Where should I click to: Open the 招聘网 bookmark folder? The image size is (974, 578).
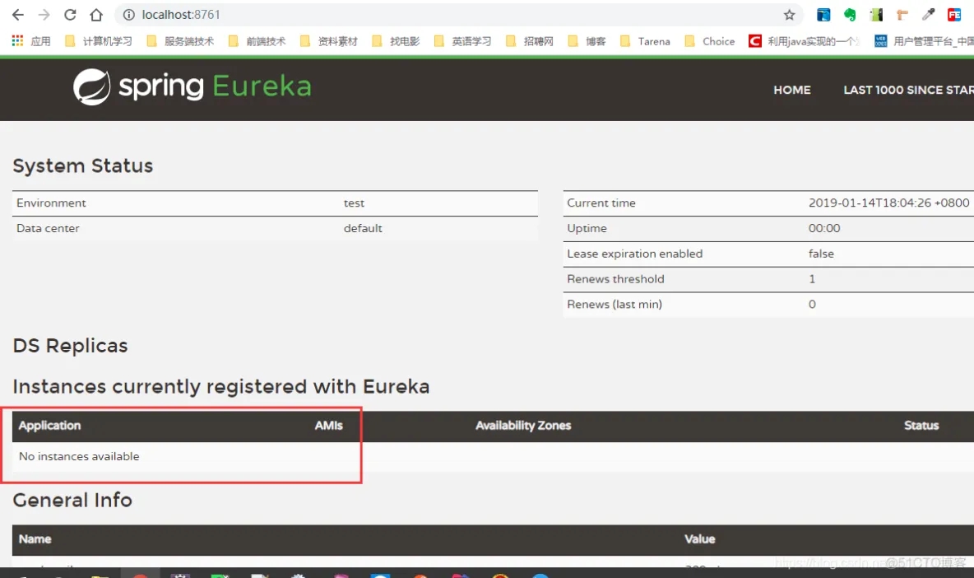pyautogui.click(x=530, y=41)
